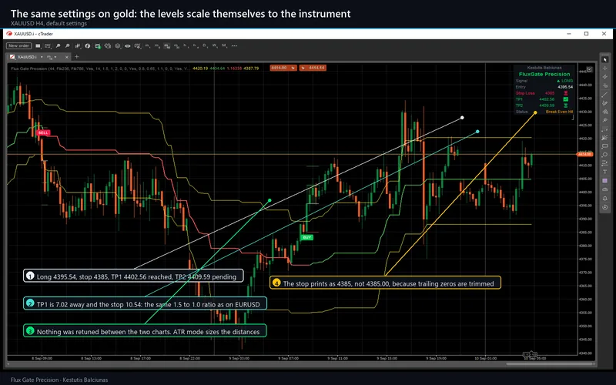Screen dimensions: 616x385
Task: Click the orange 4414.00 quick sell button
Action: (x=283, y=68)
